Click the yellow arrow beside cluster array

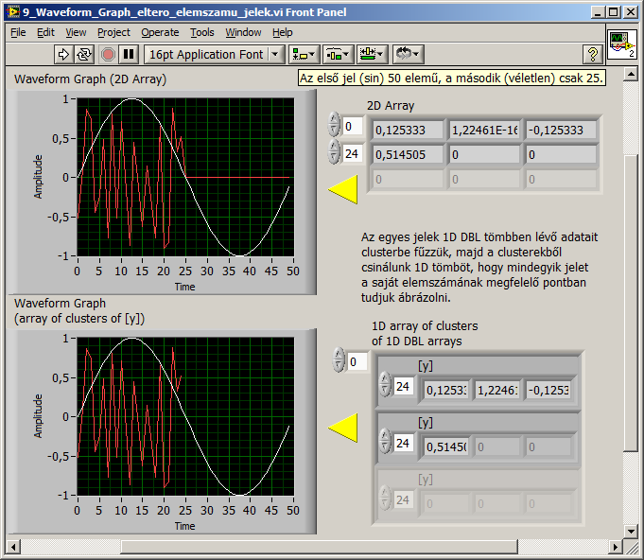(x=343, y=428)
